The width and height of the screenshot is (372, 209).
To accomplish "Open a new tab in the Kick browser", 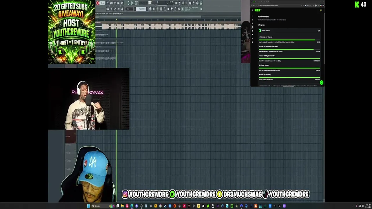I will [271, 2].
